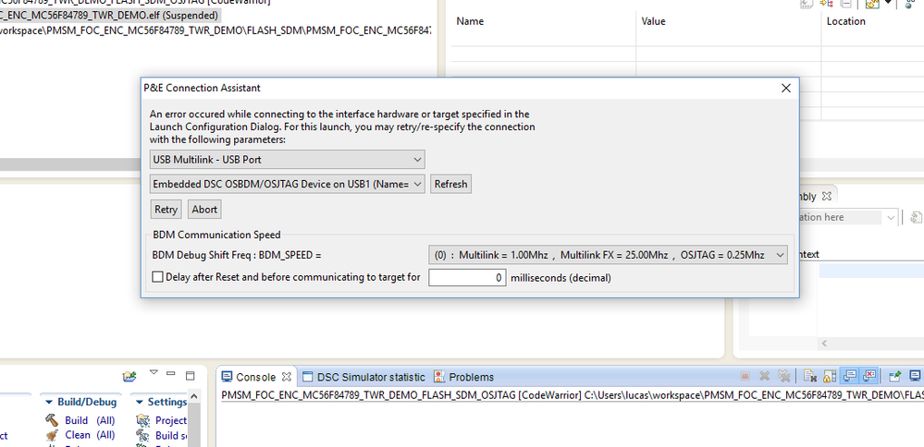Click the Build settings hammer icon
This screenshot has height=447, width=924.
pyautogui.click(x=142, y=436)
